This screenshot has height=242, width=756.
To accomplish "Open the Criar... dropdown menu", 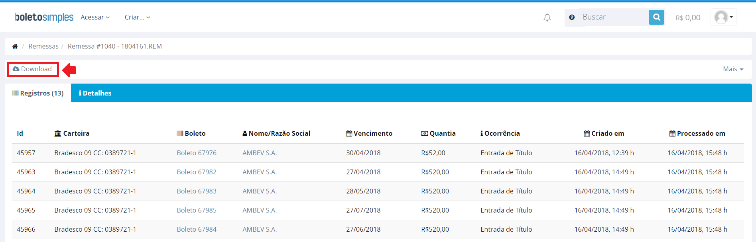I will click(x=137, y=17).
